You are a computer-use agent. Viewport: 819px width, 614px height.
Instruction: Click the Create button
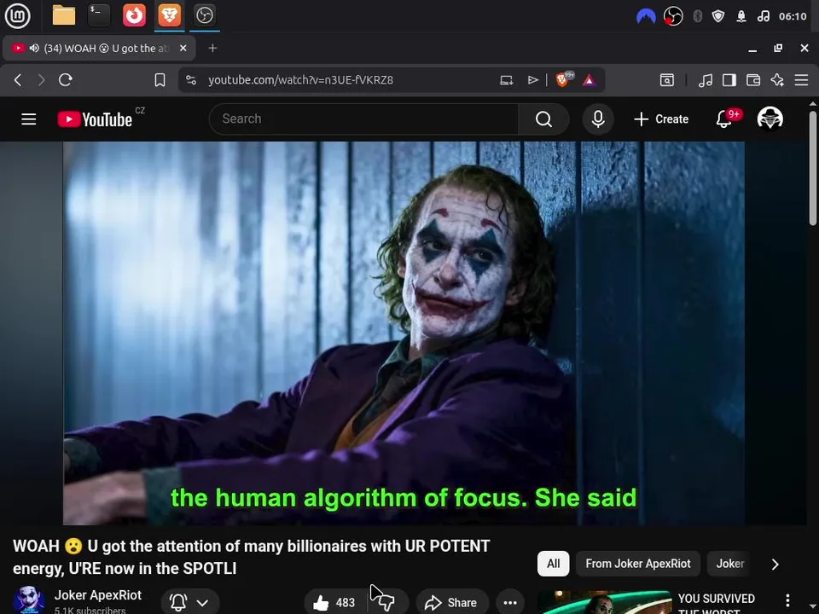coord(661,119)
